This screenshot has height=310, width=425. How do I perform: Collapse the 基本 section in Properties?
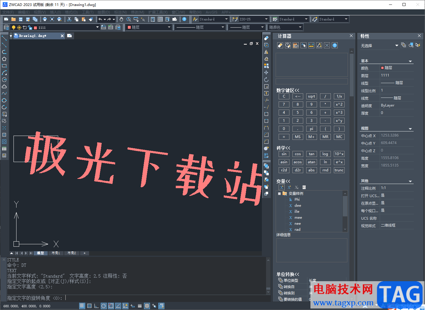click(410, 61)
